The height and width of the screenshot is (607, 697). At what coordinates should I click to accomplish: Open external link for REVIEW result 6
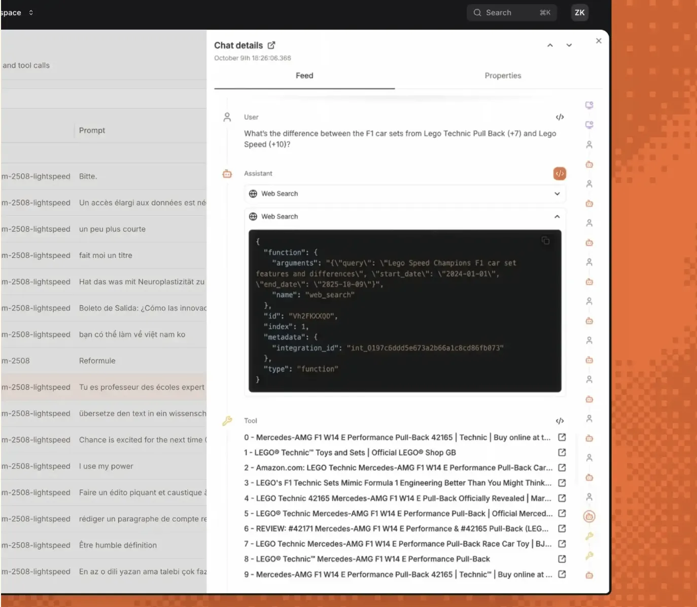[x=562, y=528]
